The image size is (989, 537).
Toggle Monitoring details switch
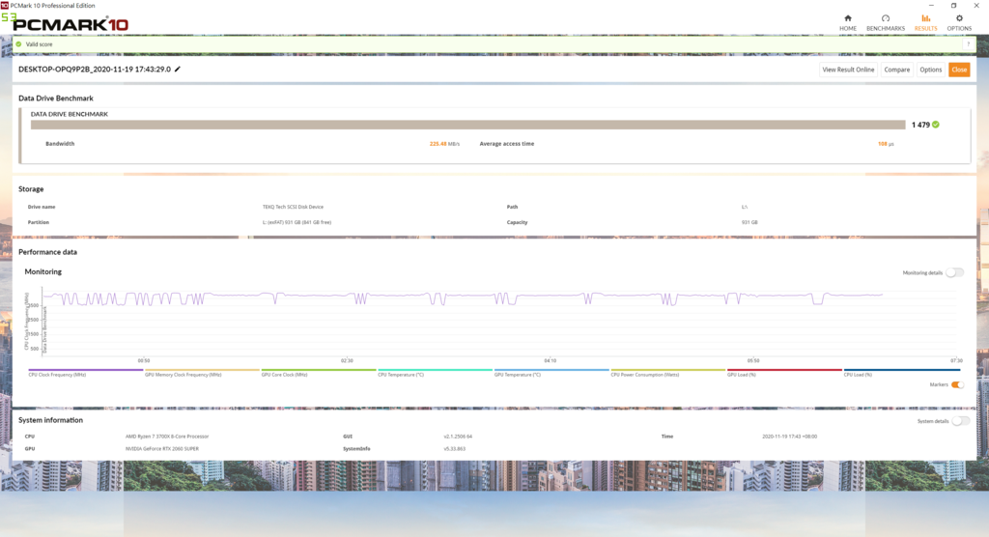tap(955, 272)
